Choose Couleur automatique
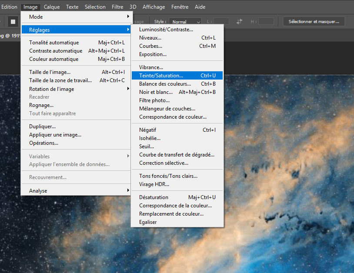The height and width of the screenshot is (273, 354). point(76,59)
